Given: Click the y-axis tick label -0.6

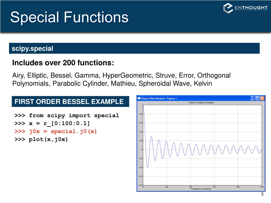Looking at the screenshot, I should [141, 176].
